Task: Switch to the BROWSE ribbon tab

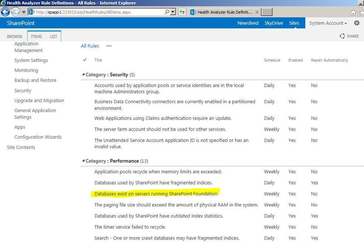Action: click(x=15, y=37)
